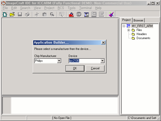Select the Files tree item label
The width and height of the screenshot is (161, 121).
tap(139, 30)
